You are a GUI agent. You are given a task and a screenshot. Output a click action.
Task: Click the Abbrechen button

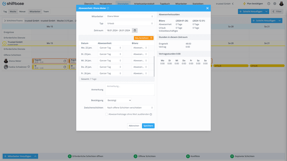click(x=134, y=126)
